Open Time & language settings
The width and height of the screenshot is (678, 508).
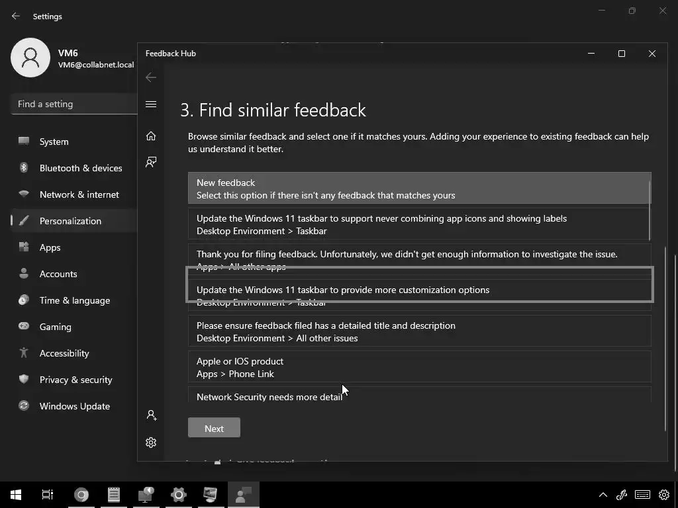(x=74, y=300)
